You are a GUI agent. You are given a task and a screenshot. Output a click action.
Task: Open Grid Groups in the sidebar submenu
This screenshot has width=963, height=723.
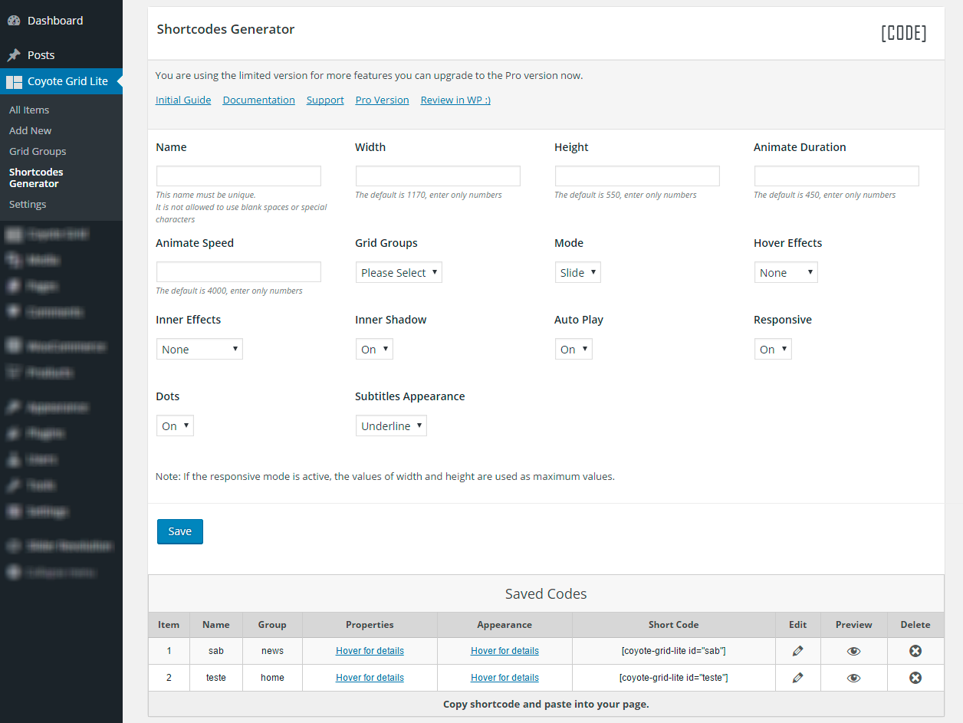[x=38, y=151]
